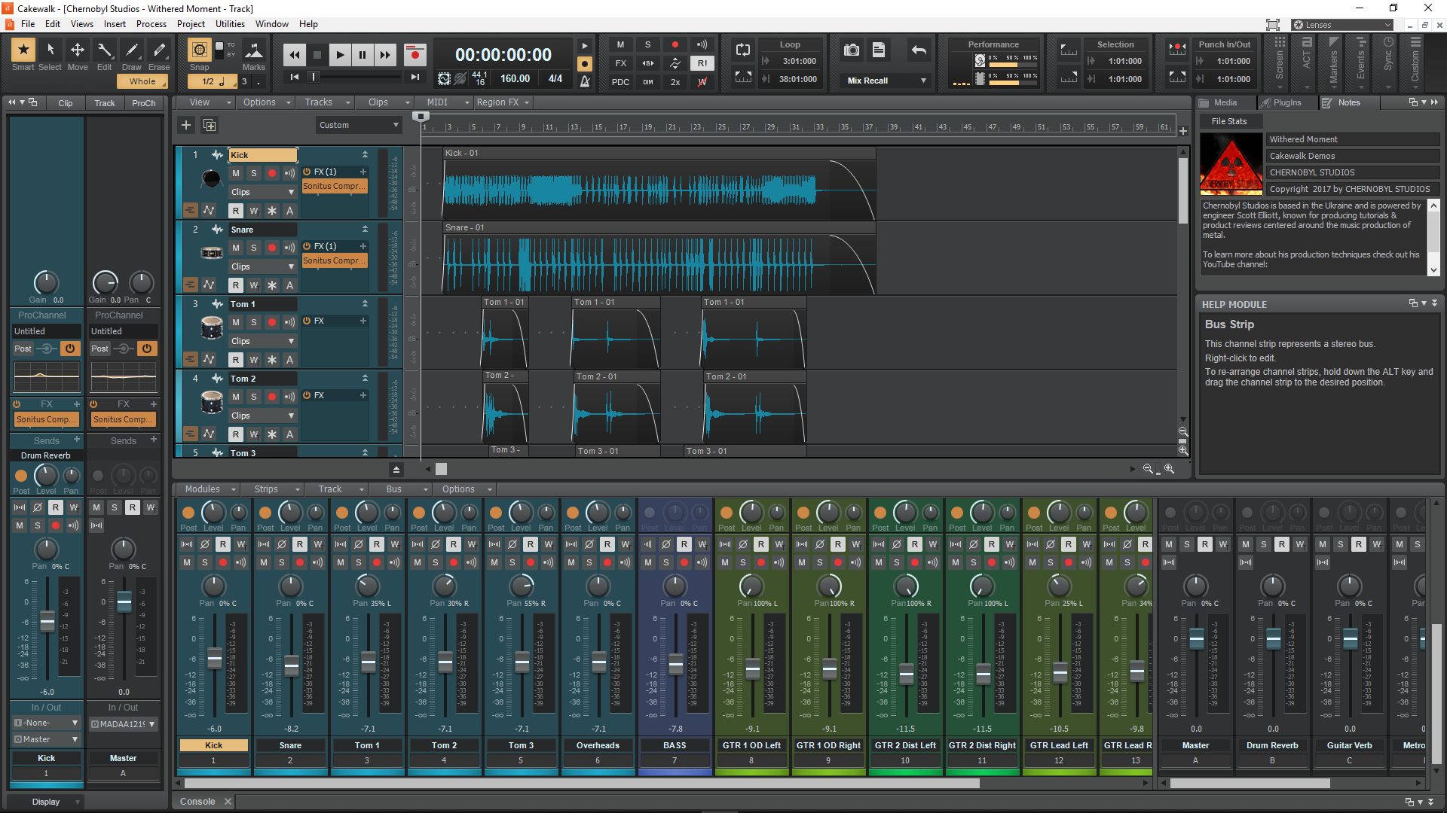Image resolution: width=1447 pixels, height=813 pixels.
Task: Stop playback in transport
Action: coord(317,54)
